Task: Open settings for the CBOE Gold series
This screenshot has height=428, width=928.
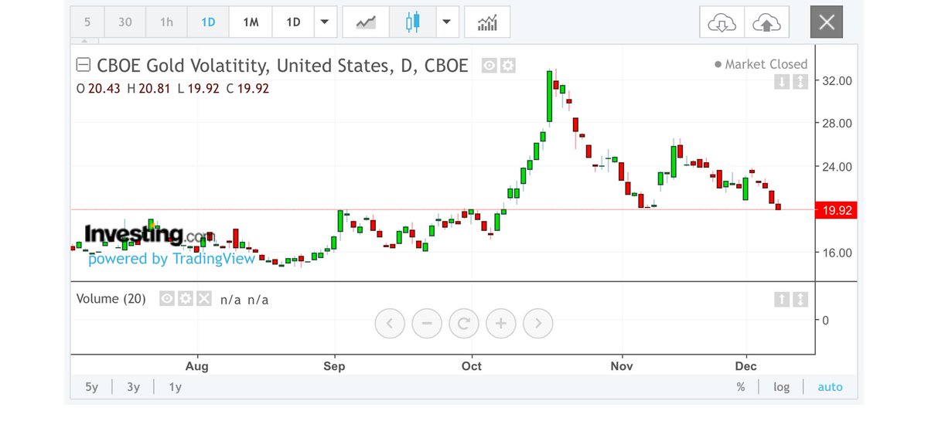Action: coord(507,66)
